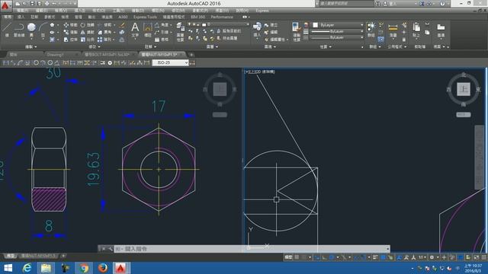Open Firefox from taskbar

tap(103, 268)
